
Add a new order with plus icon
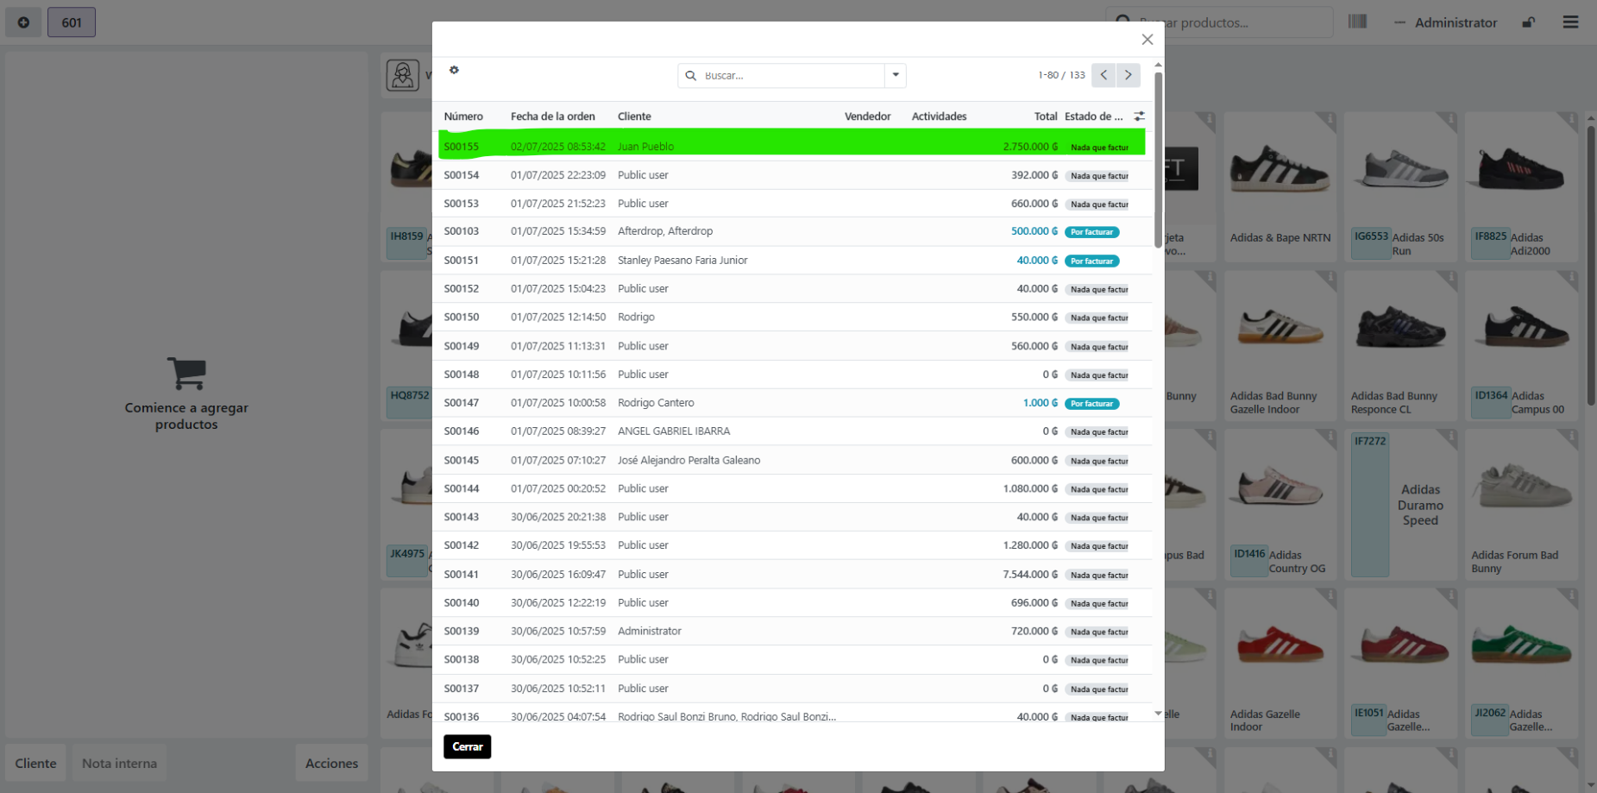point(23,22)
